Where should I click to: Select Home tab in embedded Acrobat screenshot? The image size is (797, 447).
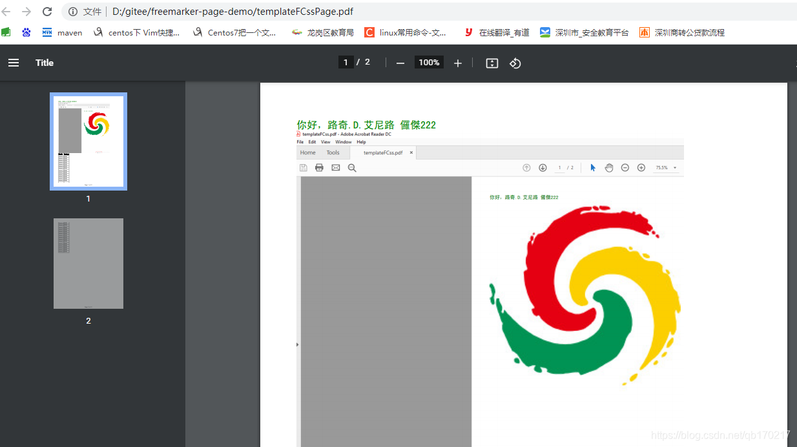point(308,152)
